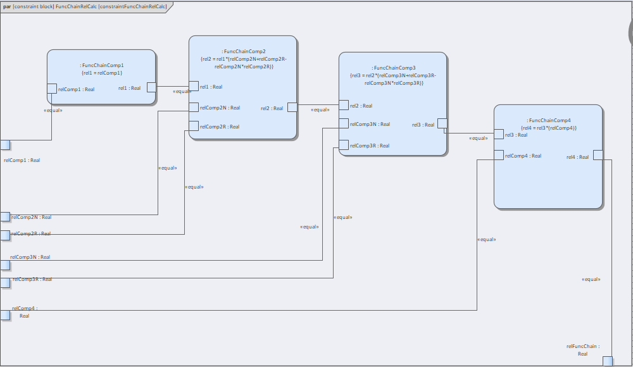
Task: Select the relComp2R port square on FuncChainComp2
Action: [x=194, y=126]
